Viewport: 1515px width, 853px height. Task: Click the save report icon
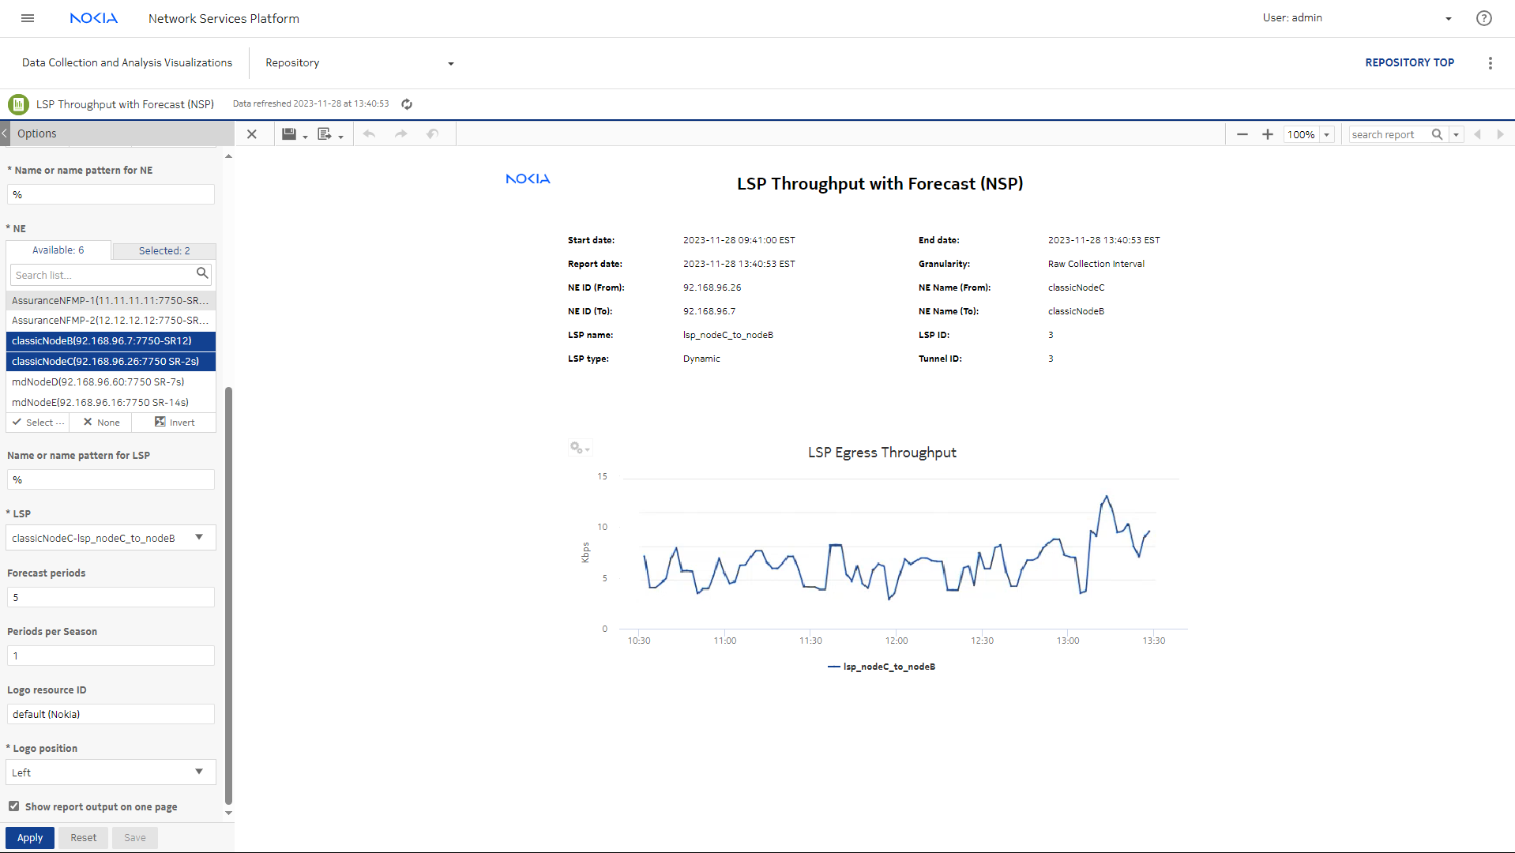(289, 134)
